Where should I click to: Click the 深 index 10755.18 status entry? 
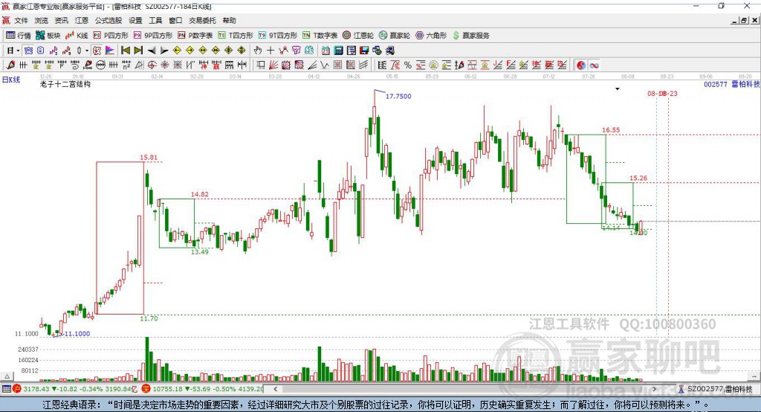tap(203, 389)
